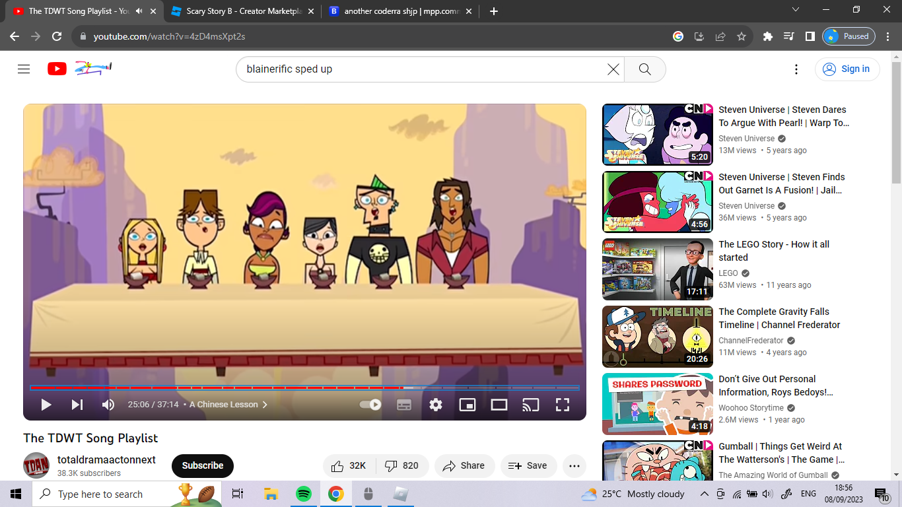Dislike the video (820)
Image resolution: width=902 pixels, height=507 pixels.
[x=402, y=465]
